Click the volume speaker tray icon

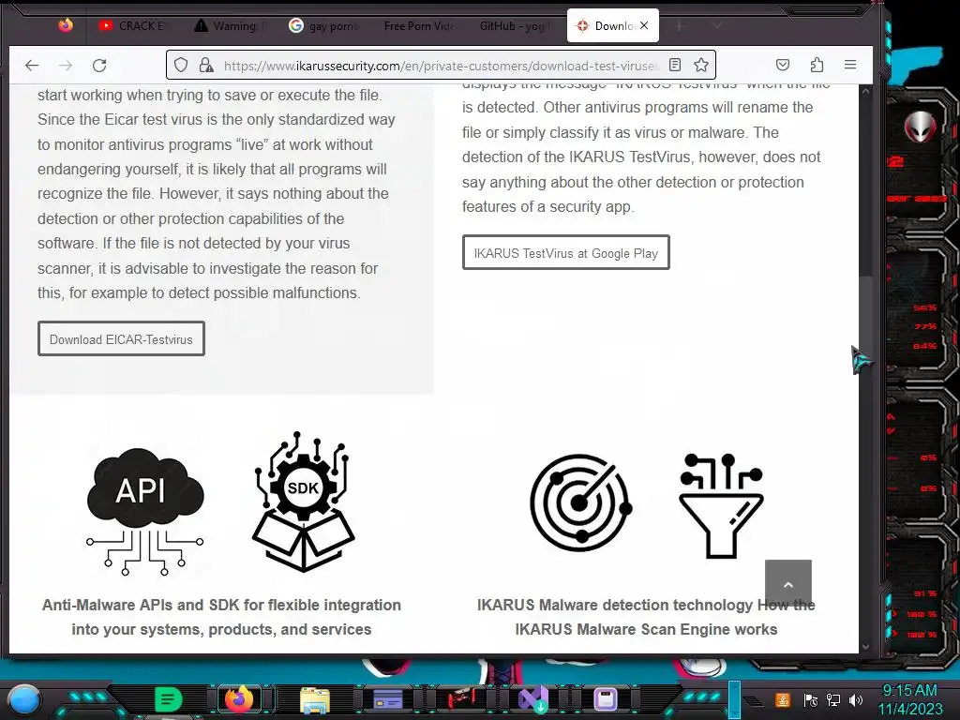click(856, 699)
